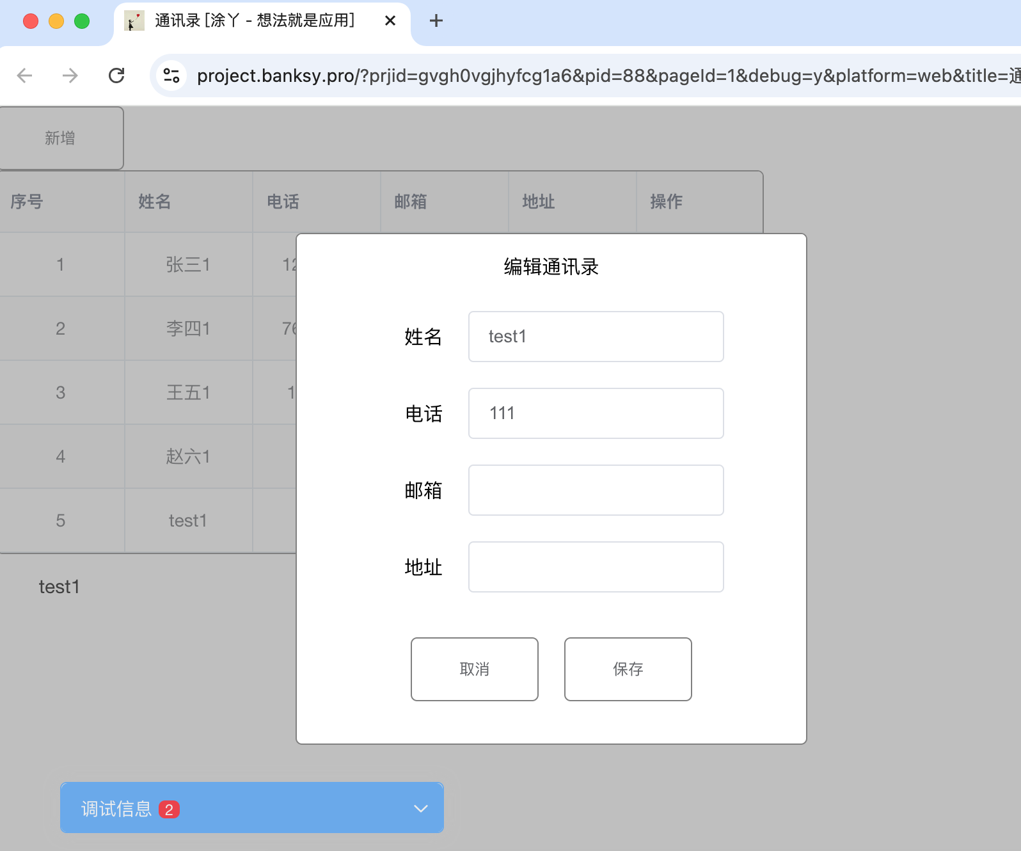Go forward to the next page
Screen dimensions: 1021x851
(x=70, y=76)
